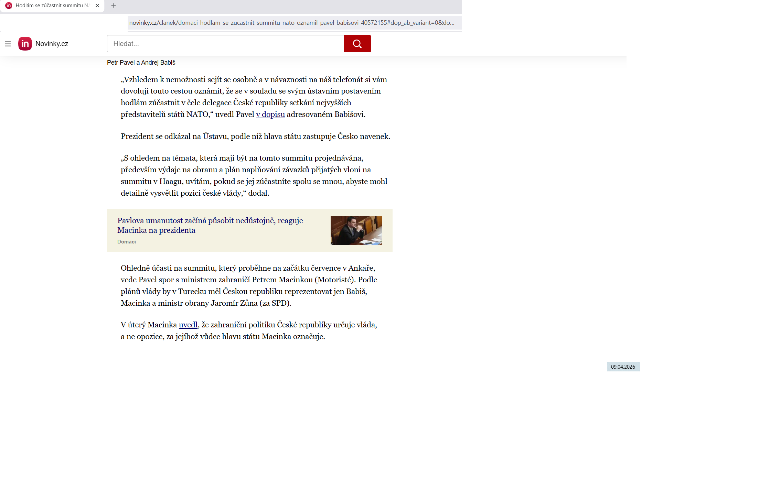Screen dimensions: 759x478
Task: Click the red search magnifier button
Action: 357,44
